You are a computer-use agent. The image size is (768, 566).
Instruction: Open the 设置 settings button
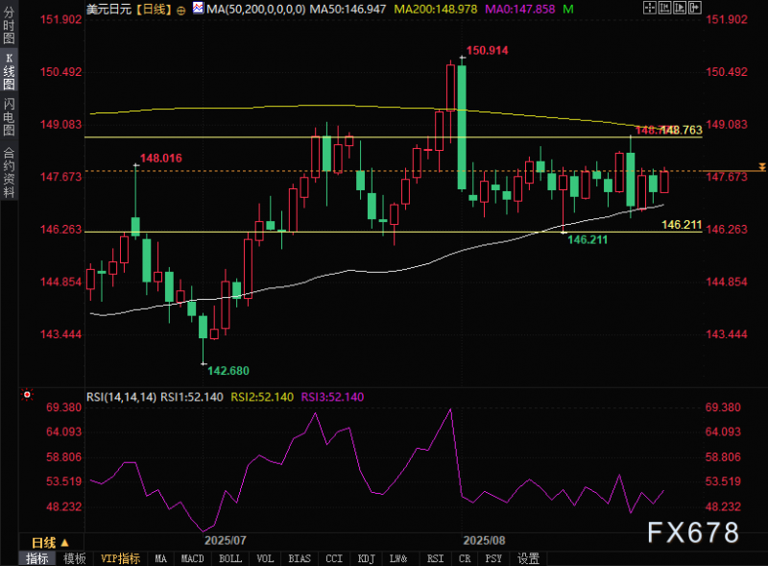click(x=529, y=558)
